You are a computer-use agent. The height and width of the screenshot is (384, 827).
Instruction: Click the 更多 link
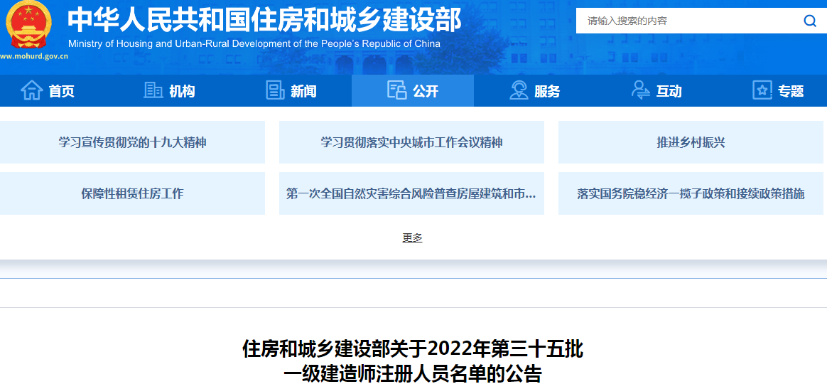tap(413, 238)
